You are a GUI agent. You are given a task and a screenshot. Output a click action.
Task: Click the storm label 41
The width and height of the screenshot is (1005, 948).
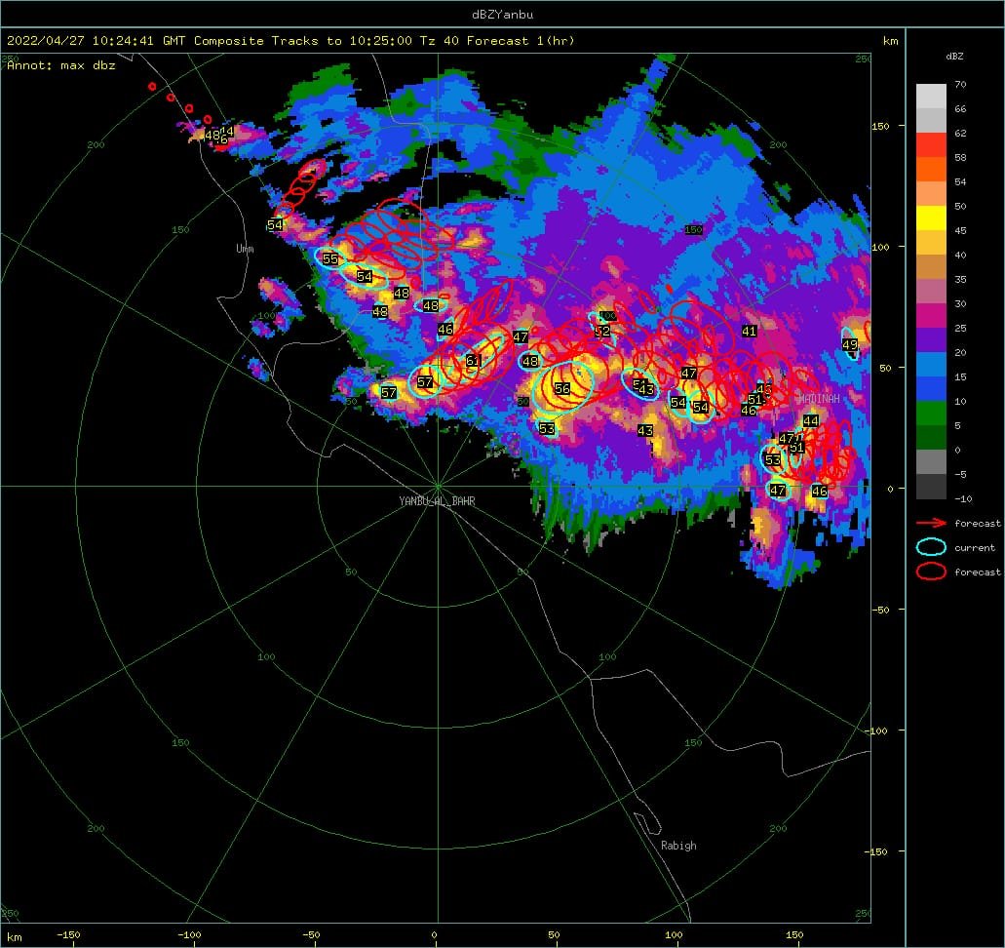750,331
